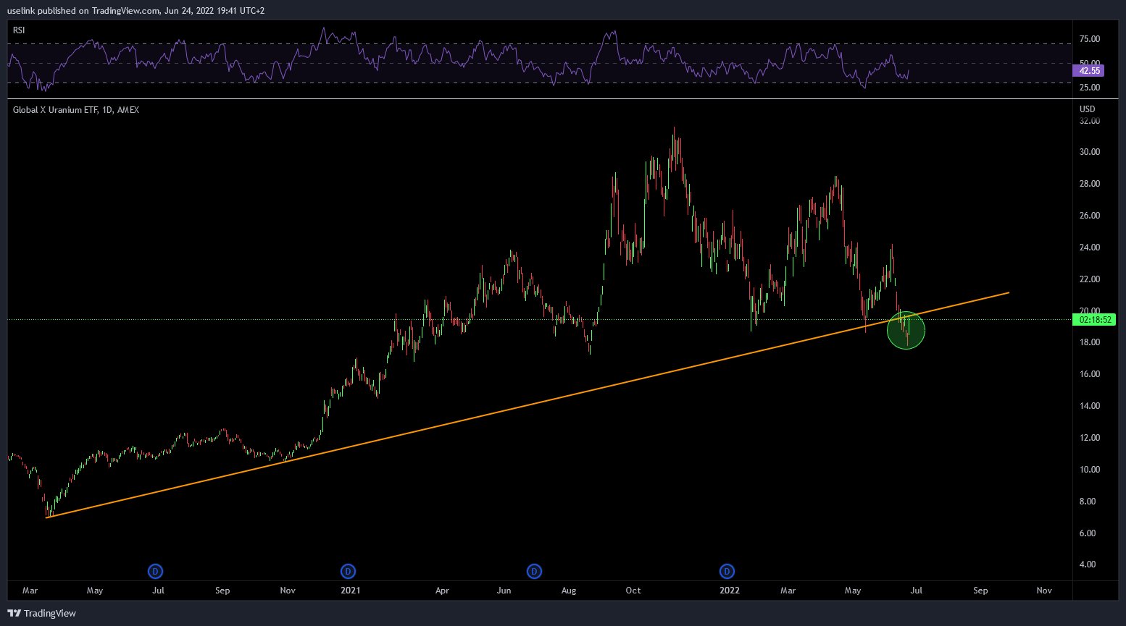Click the dividend D marker near Jul 2020
This screenshot has width=1126, height=626.
point(155,572)
